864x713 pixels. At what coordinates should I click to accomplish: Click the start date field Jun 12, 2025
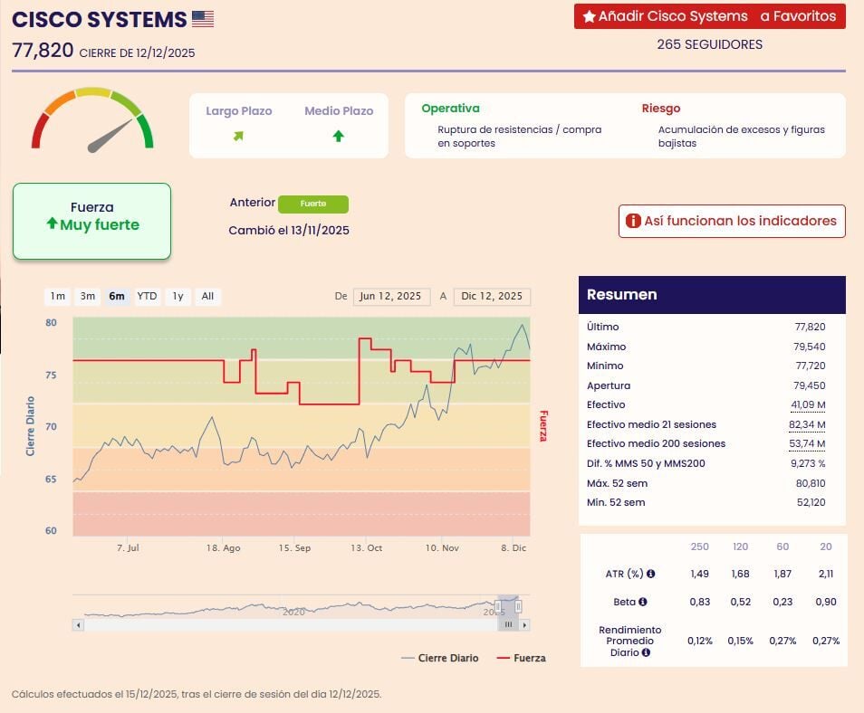[x=390, y=297]
